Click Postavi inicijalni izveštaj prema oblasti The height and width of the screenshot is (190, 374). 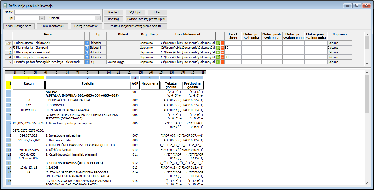point(135,26)
